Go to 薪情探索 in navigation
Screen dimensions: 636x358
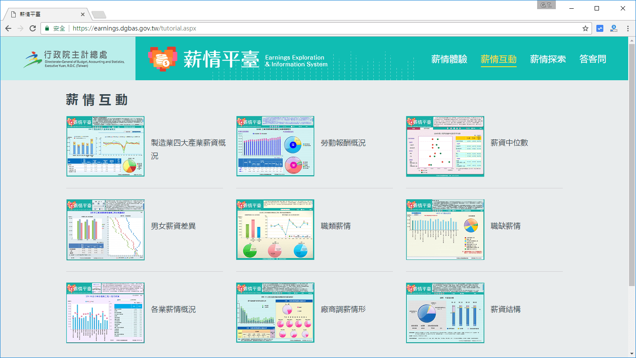click(x=548, y=59)
